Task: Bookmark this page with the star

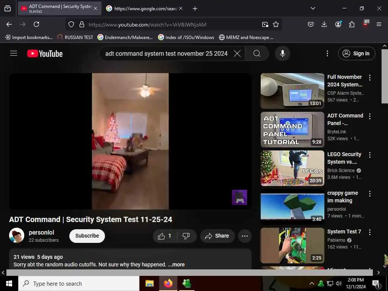Action: point(276,24)
